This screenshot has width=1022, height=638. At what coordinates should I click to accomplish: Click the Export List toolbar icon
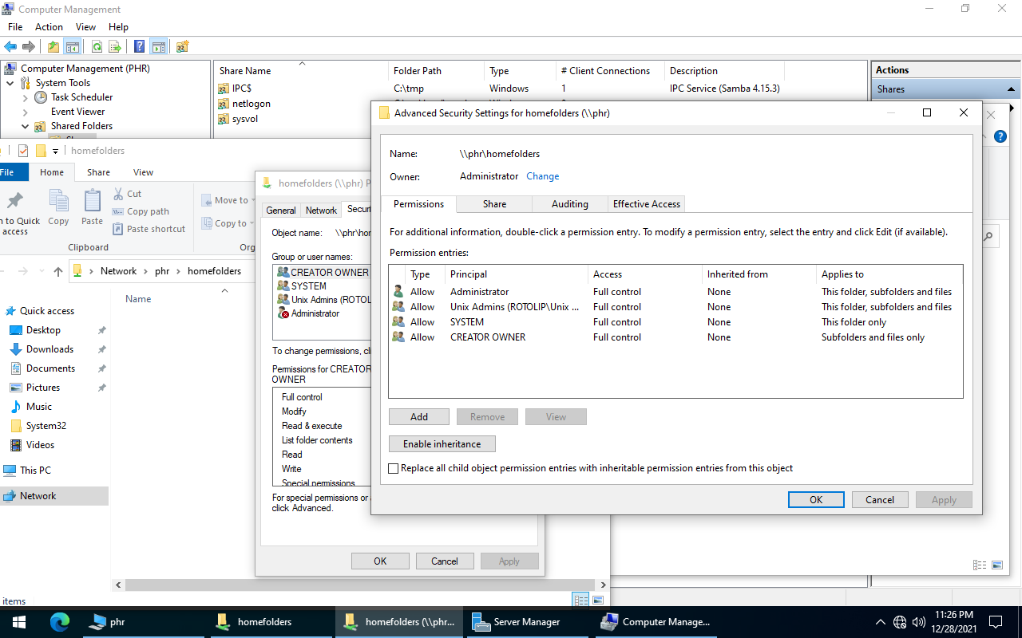coord(115,46)
